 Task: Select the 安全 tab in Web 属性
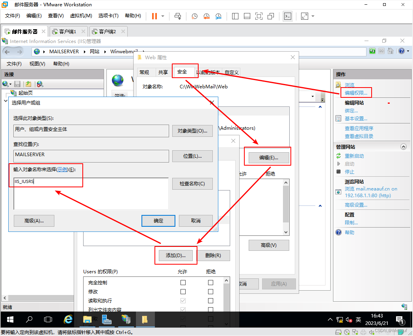[x=182, y=72]
